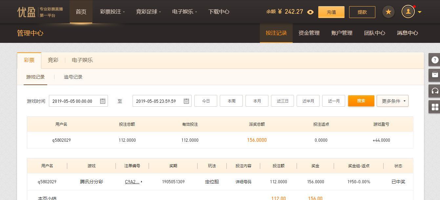The image size is (440, 200).
Task: Open start date calendar icon
Action: (102, 101)
